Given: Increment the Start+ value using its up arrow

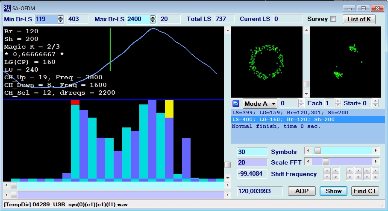Looking at the screenshot, I should pos(375,101).
